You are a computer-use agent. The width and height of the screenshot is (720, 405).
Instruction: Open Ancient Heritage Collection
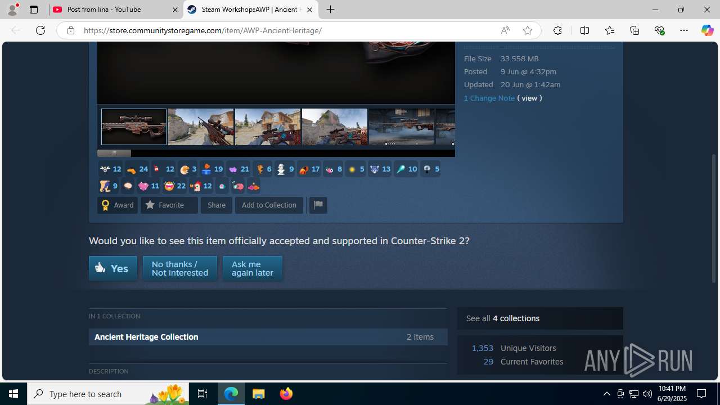pos(268,337)
